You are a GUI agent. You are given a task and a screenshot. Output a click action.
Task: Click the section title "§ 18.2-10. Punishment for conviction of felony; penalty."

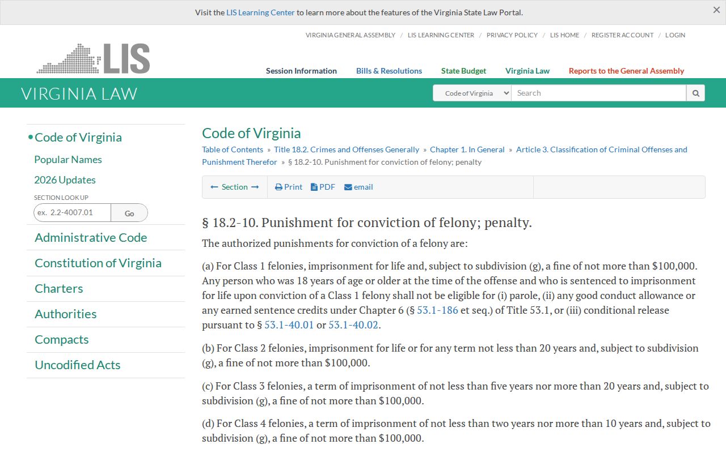point(367,223)
